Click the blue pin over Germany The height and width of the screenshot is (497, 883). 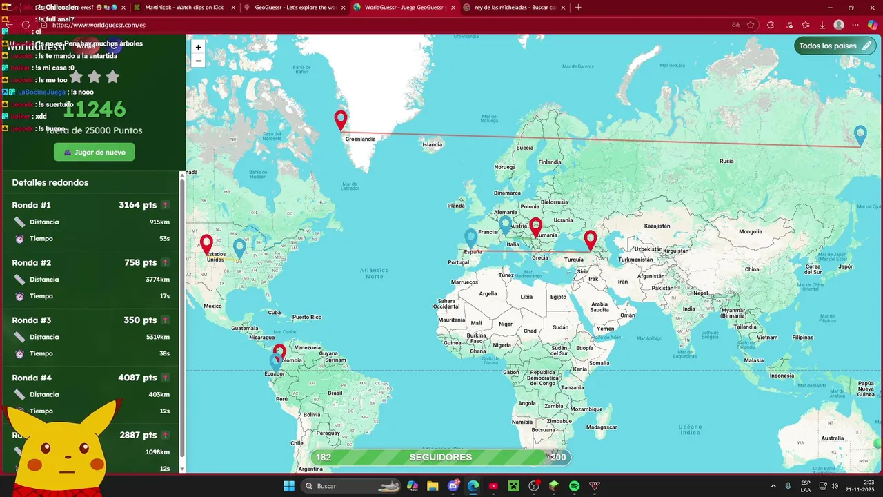click(x=505, y=225)
